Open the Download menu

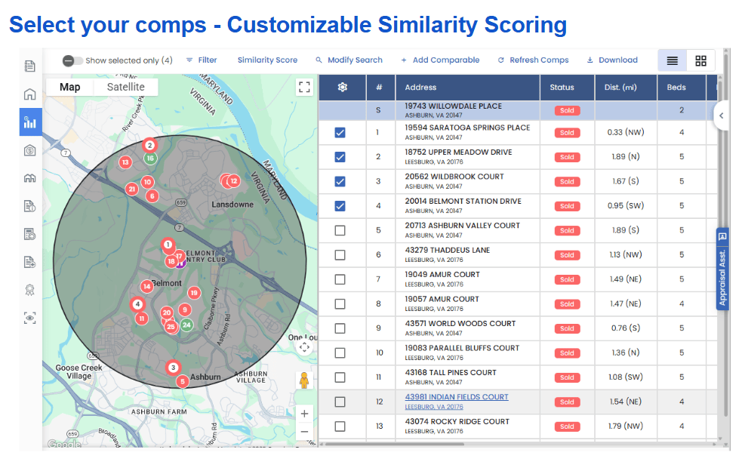point(612,60)
